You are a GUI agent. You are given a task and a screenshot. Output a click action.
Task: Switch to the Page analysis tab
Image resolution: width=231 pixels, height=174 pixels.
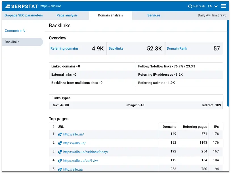click(x=67, y=15)
